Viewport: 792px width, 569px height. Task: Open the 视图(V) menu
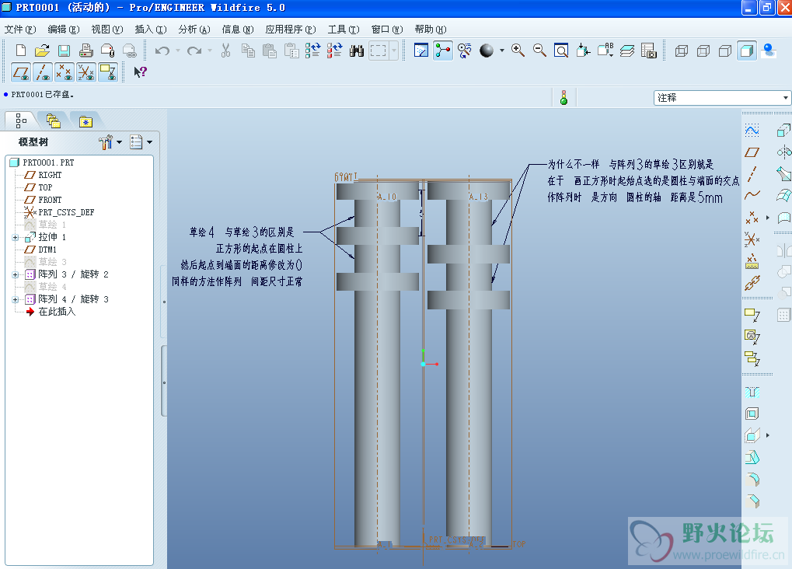click(x=107, y=30)
